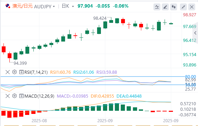Screen dimensions: 198x126
Task: Switch chart type with candlestick icon
Action: pos(174,7)
